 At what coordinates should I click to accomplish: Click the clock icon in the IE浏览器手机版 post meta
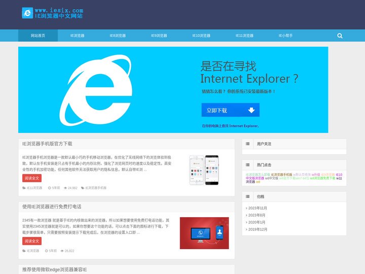coord(49,188)
